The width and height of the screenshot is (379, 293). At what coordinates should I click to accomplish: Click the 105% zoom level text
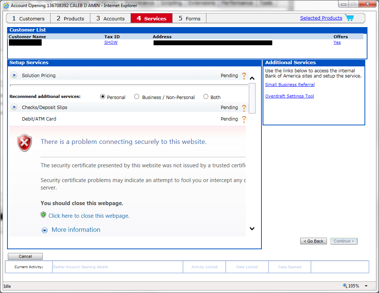tap(353, 286)
